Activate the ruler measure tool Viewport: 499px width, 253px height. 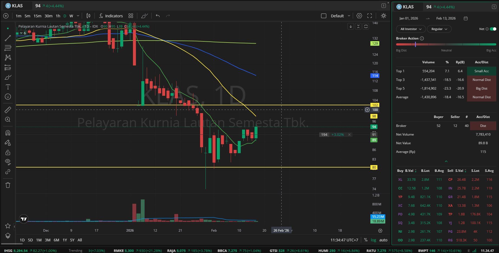(8, 110)
